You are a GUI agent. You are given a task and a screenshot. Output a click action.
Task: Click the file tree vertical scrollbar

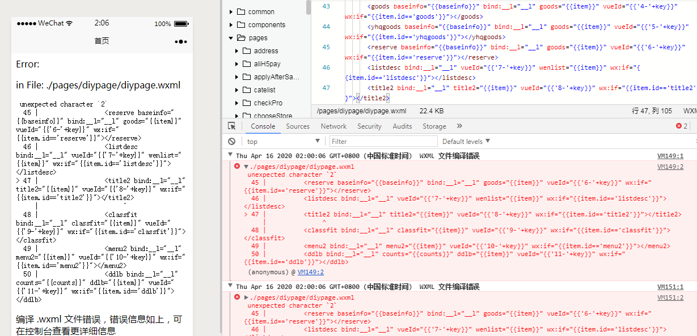pyautogui.click(x=309, y=7)
